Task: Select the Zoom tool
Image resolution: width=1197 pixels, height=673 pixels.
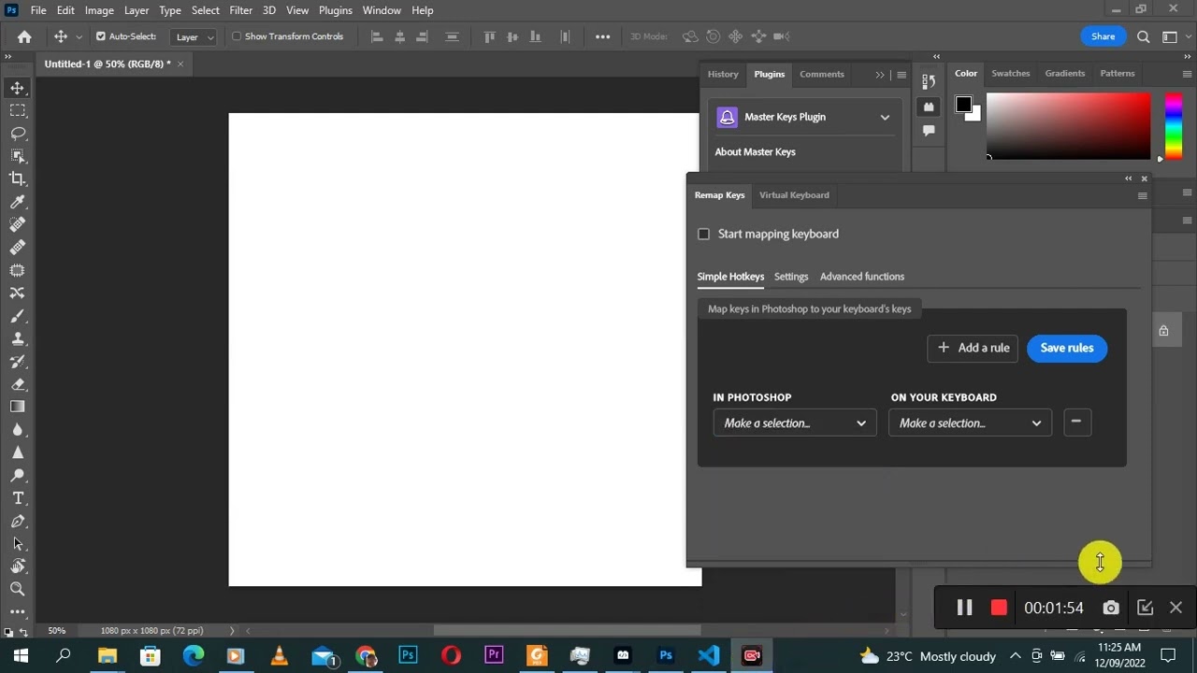Action: click(x=18, y=589)
